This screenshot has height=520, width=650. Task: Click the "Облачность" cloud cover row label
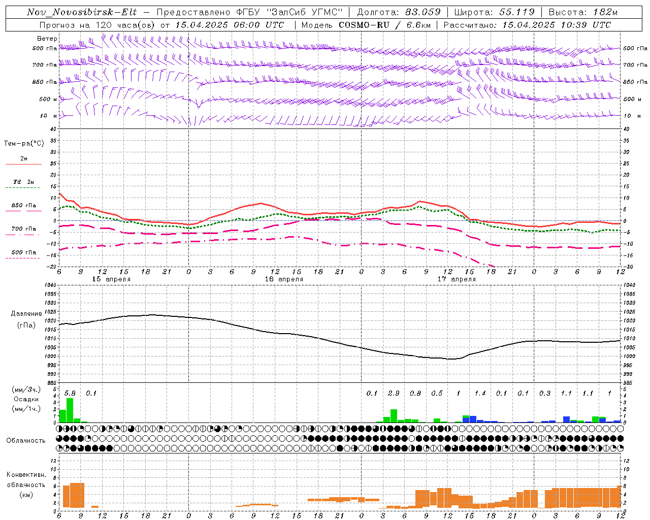[26, 440]
